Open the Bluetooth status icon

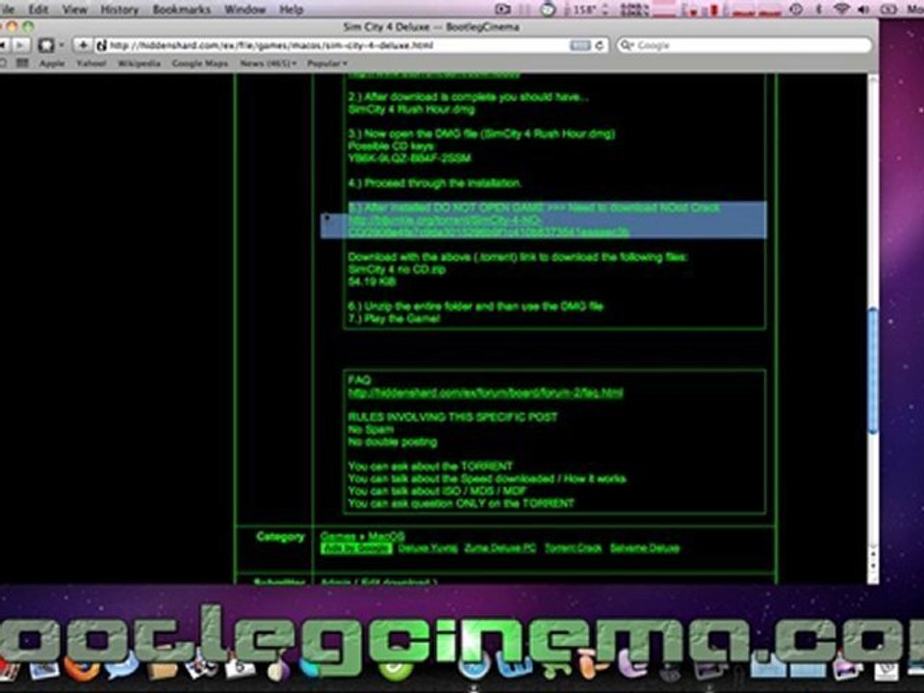pyautogui.click(x=818, y=10)
